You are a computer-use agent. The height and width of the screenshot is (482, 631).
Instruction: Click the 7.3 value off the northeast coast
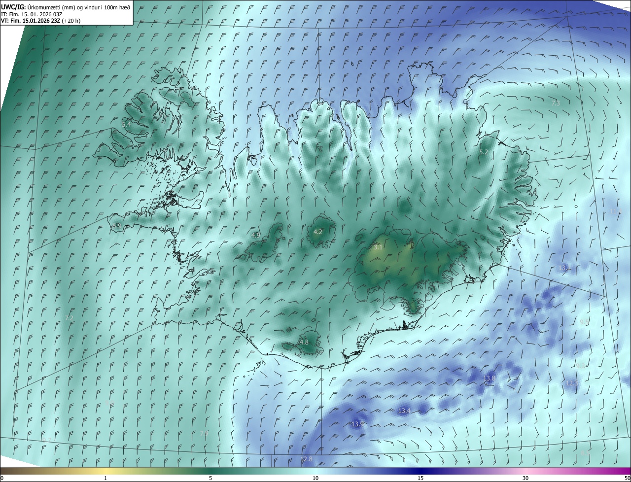(x=555, y=103)
